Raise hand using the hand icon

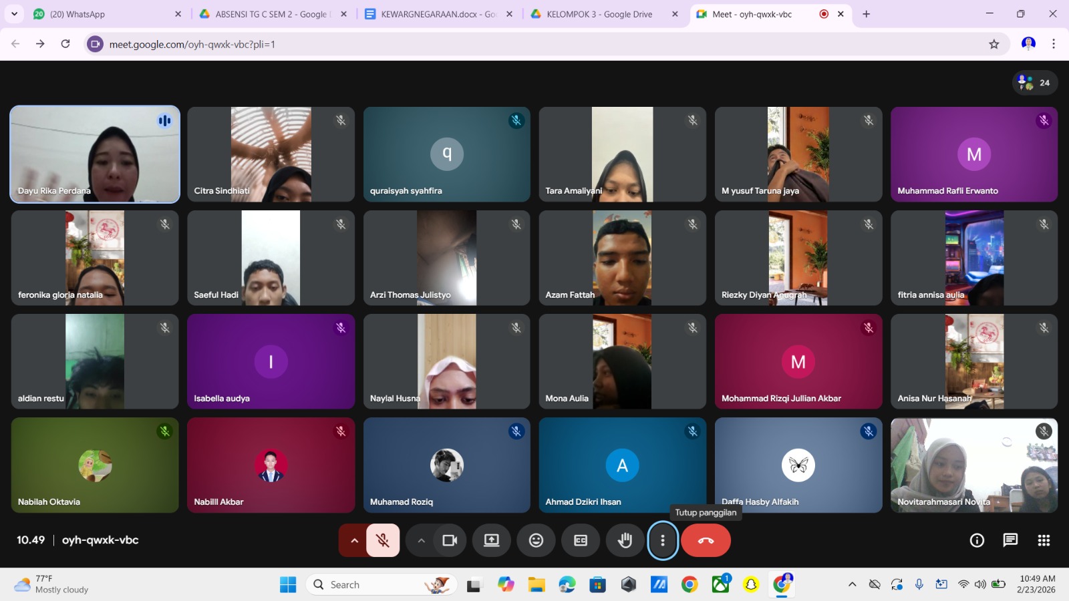[x=625, y=540]
